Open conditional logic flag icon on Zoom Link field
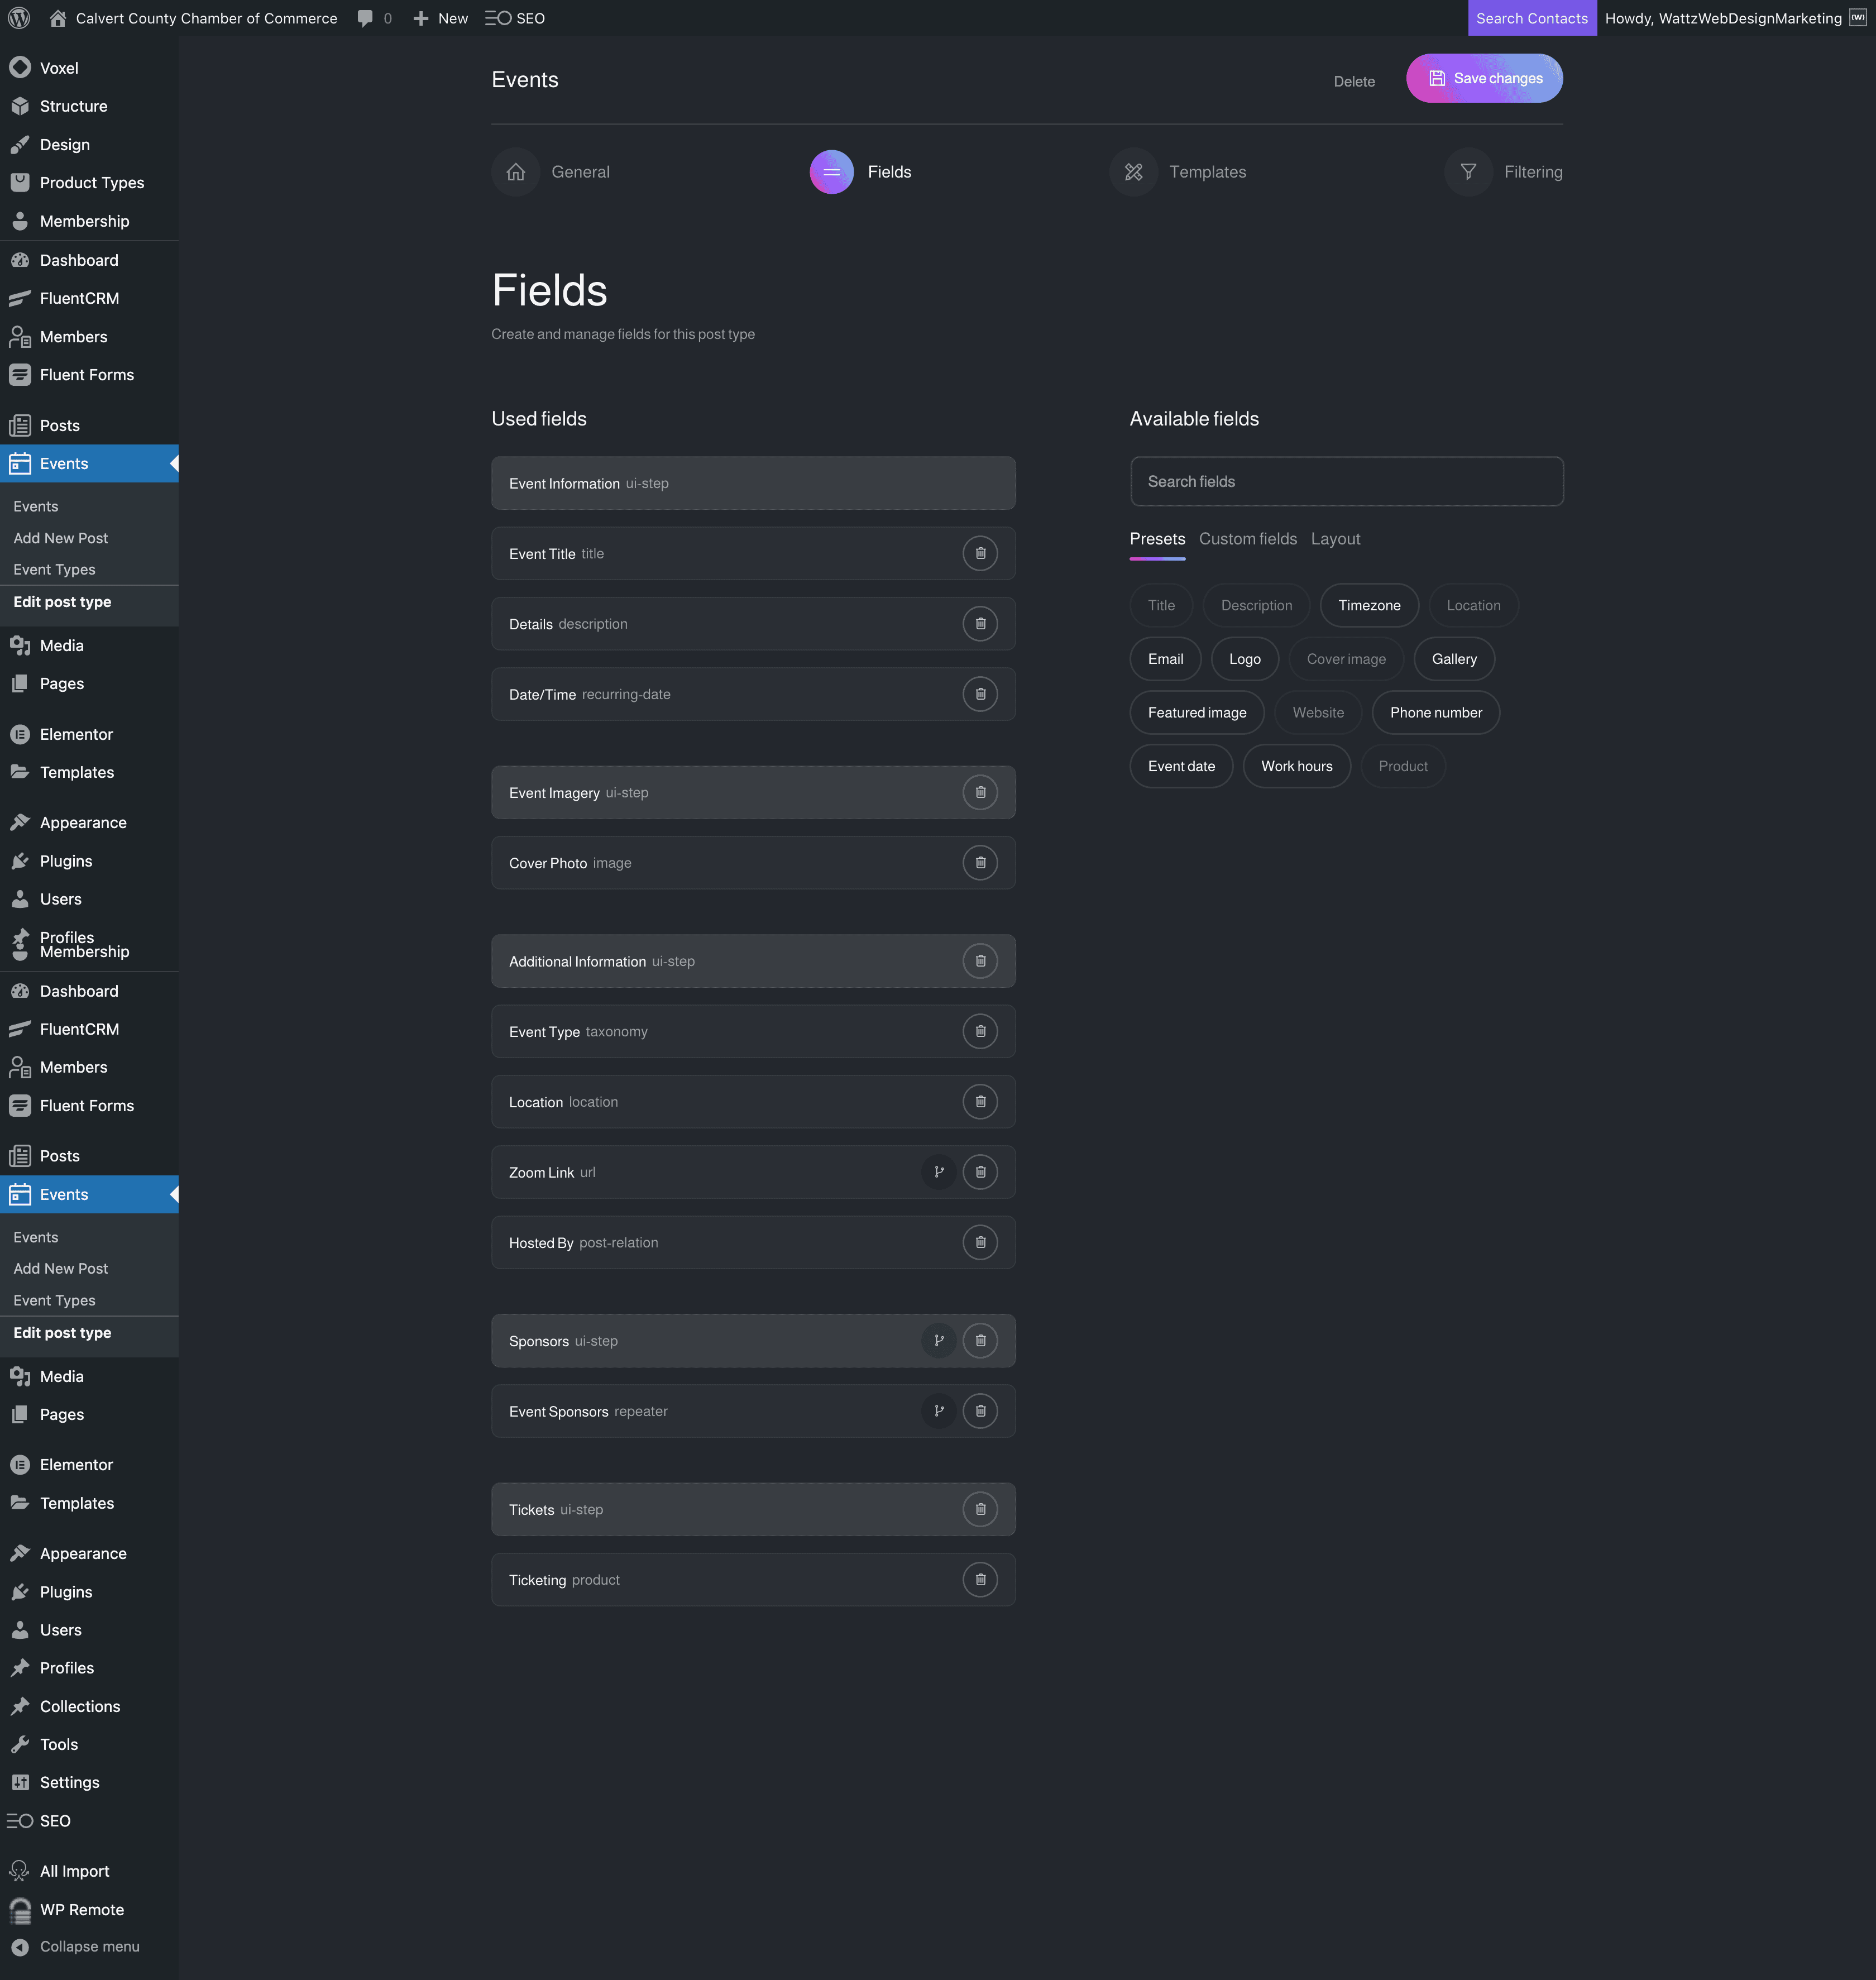 tap(938, 1171)
